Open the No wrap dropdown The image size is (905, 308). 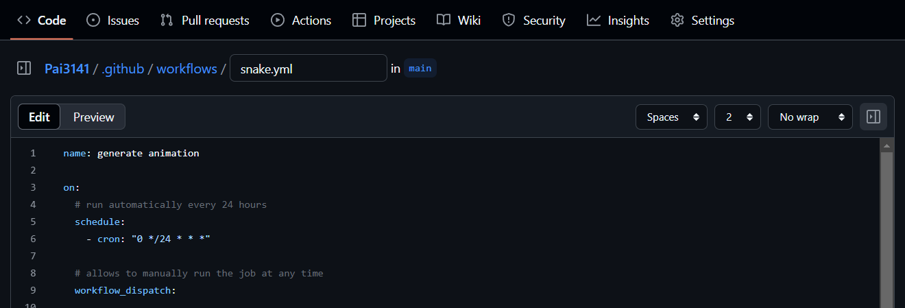pos(810,117)
